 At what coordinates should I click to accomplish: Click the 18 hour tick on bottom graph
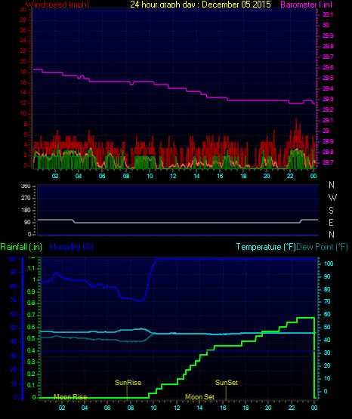[245, 408]
